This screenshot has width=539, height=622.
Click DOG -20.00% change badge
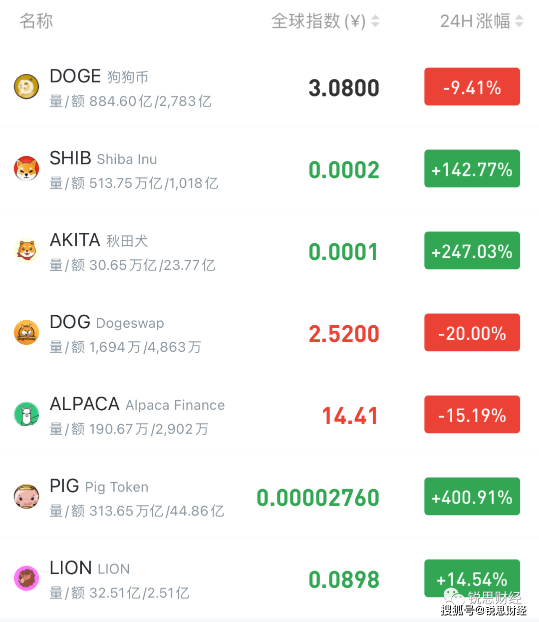pyautogui.click(x=472, y=333)
